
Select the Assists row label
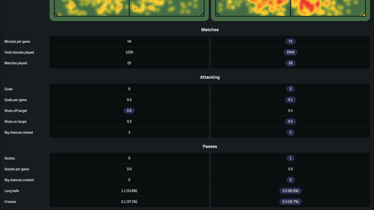coord(9,158)
